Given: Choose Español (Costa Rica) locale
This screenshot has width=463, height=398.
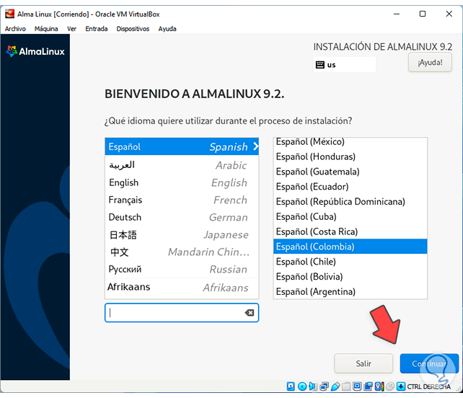Looking at the screenshot, I should pyautogui.click(x=350, y=231).
